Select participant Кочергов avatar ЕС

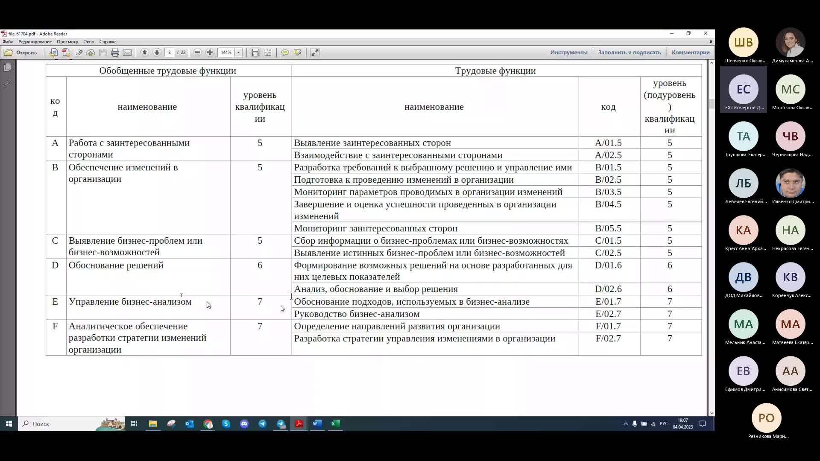(743, 89)
